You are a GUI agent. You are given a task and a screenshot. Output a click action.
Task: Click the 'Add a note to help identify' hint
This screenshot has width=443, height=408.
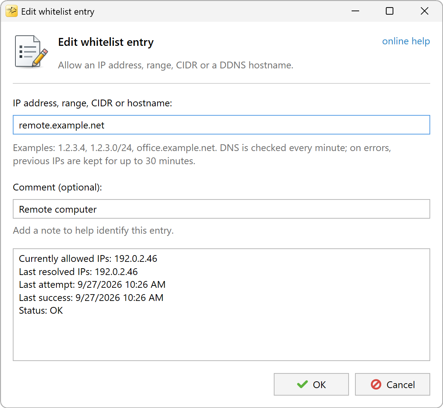(x=93, y=231)
